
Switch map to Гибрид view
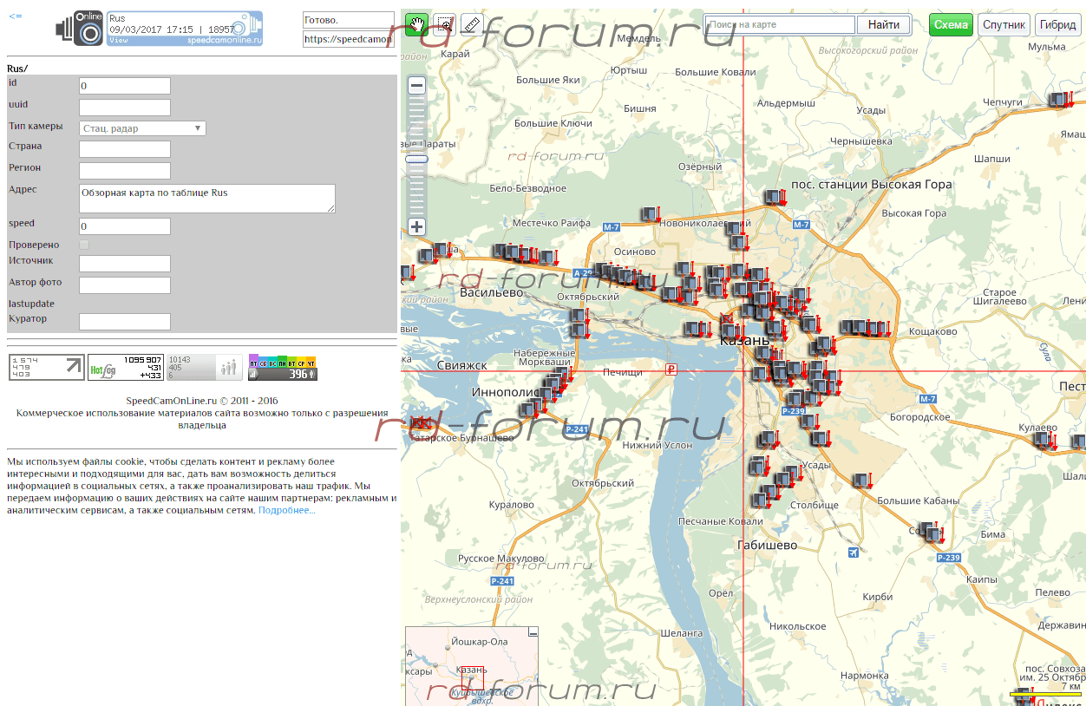[1057, 24]
